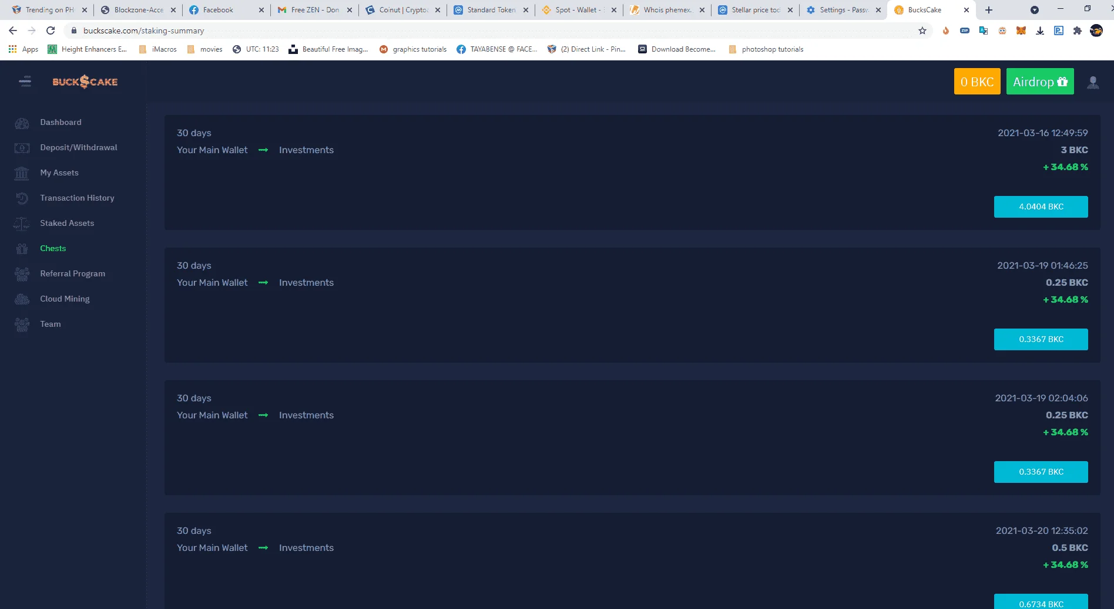Click the 0.3367 BKC button for 01:46:25 stake
Screen dimensions: 1114x609
(x=1041, y=339)
